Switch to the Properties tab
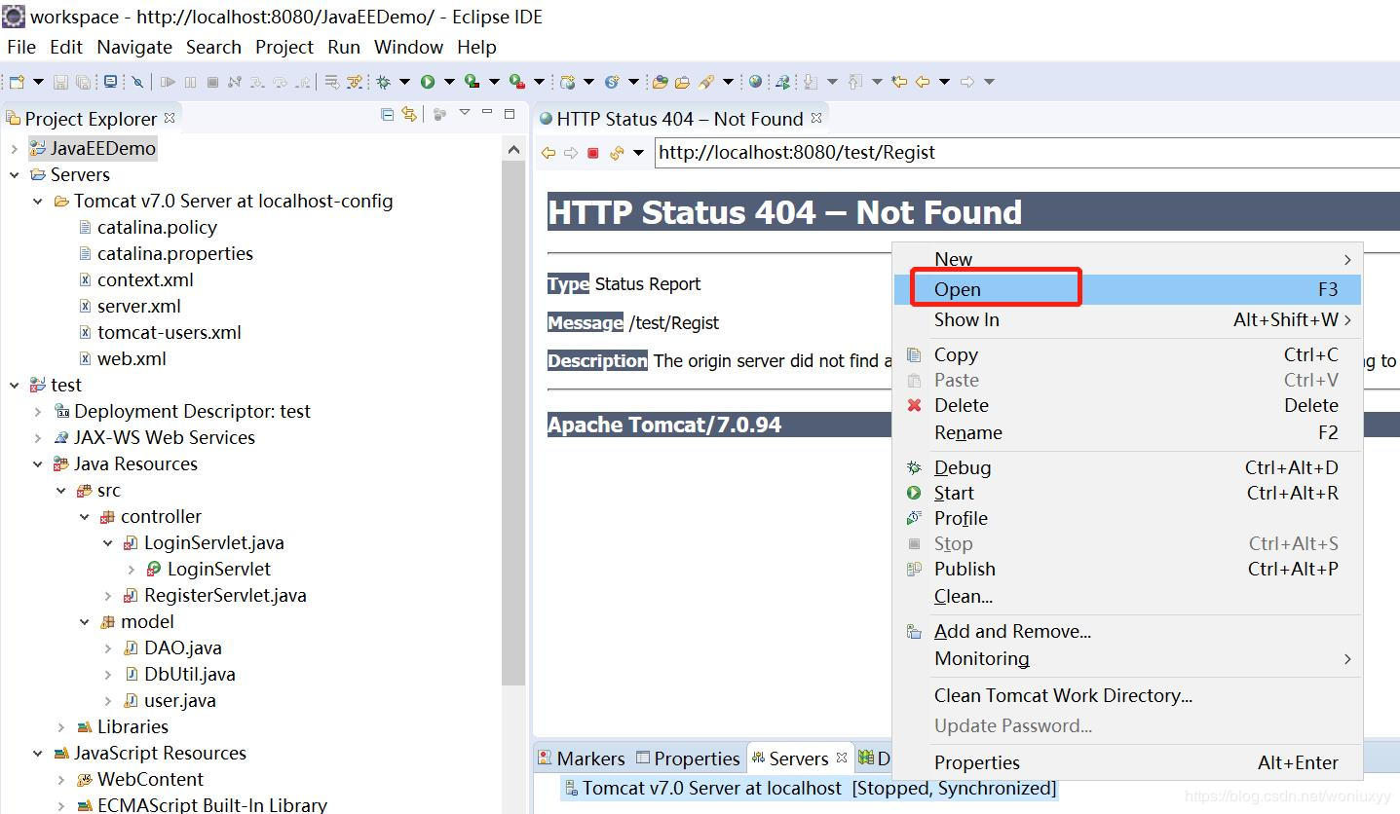 pos(688,758)
